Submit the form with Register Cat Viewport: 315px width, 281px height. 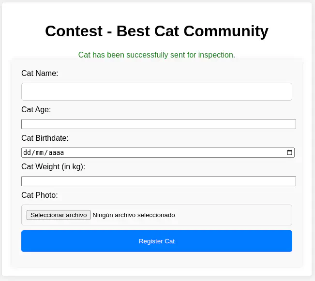156,241
